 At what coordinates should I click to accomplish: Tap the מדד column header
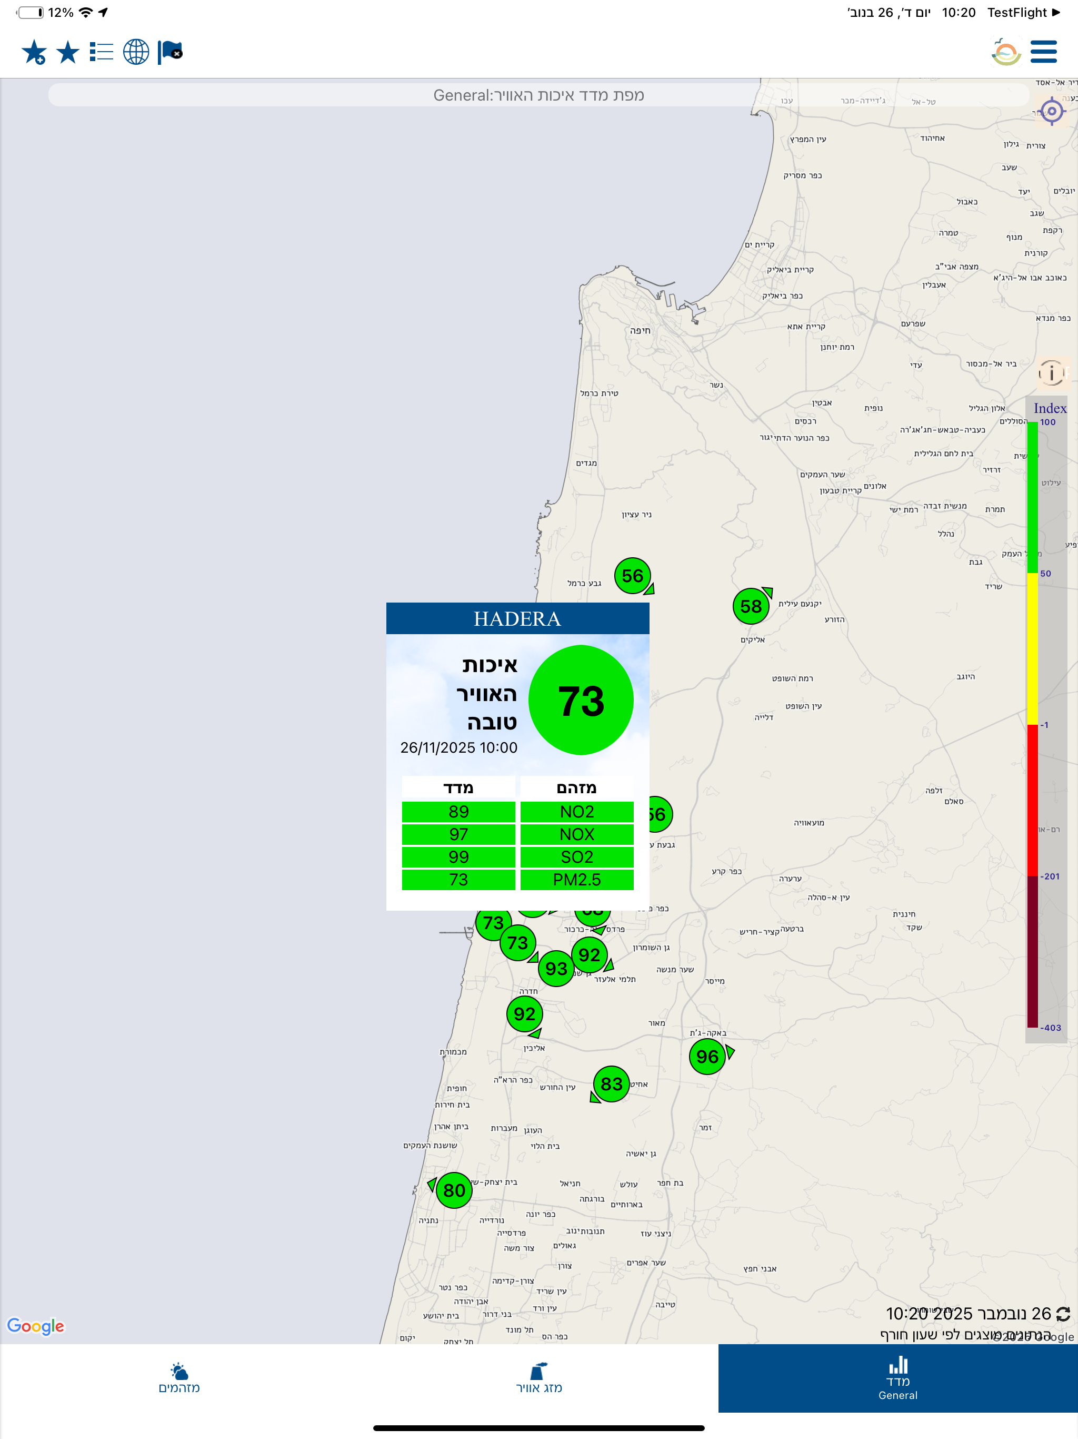(458, 788)
